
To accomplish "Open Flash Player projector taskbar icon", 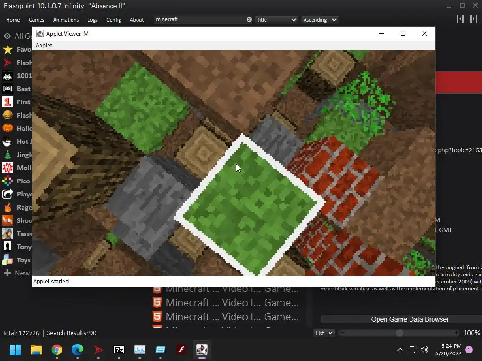I will click(x=181, y=350).
